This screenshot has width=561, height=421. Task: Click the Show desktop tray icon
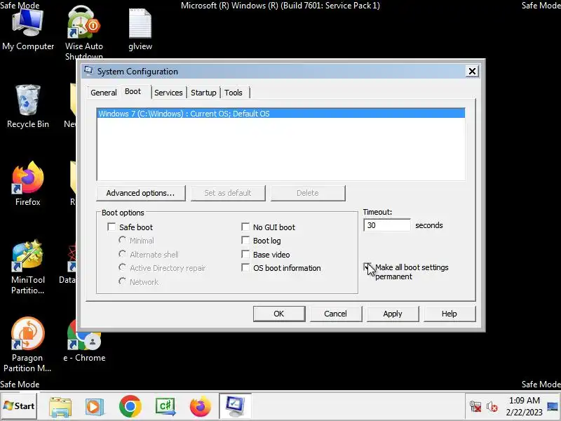pyautogui.click(x=553, y=407)
